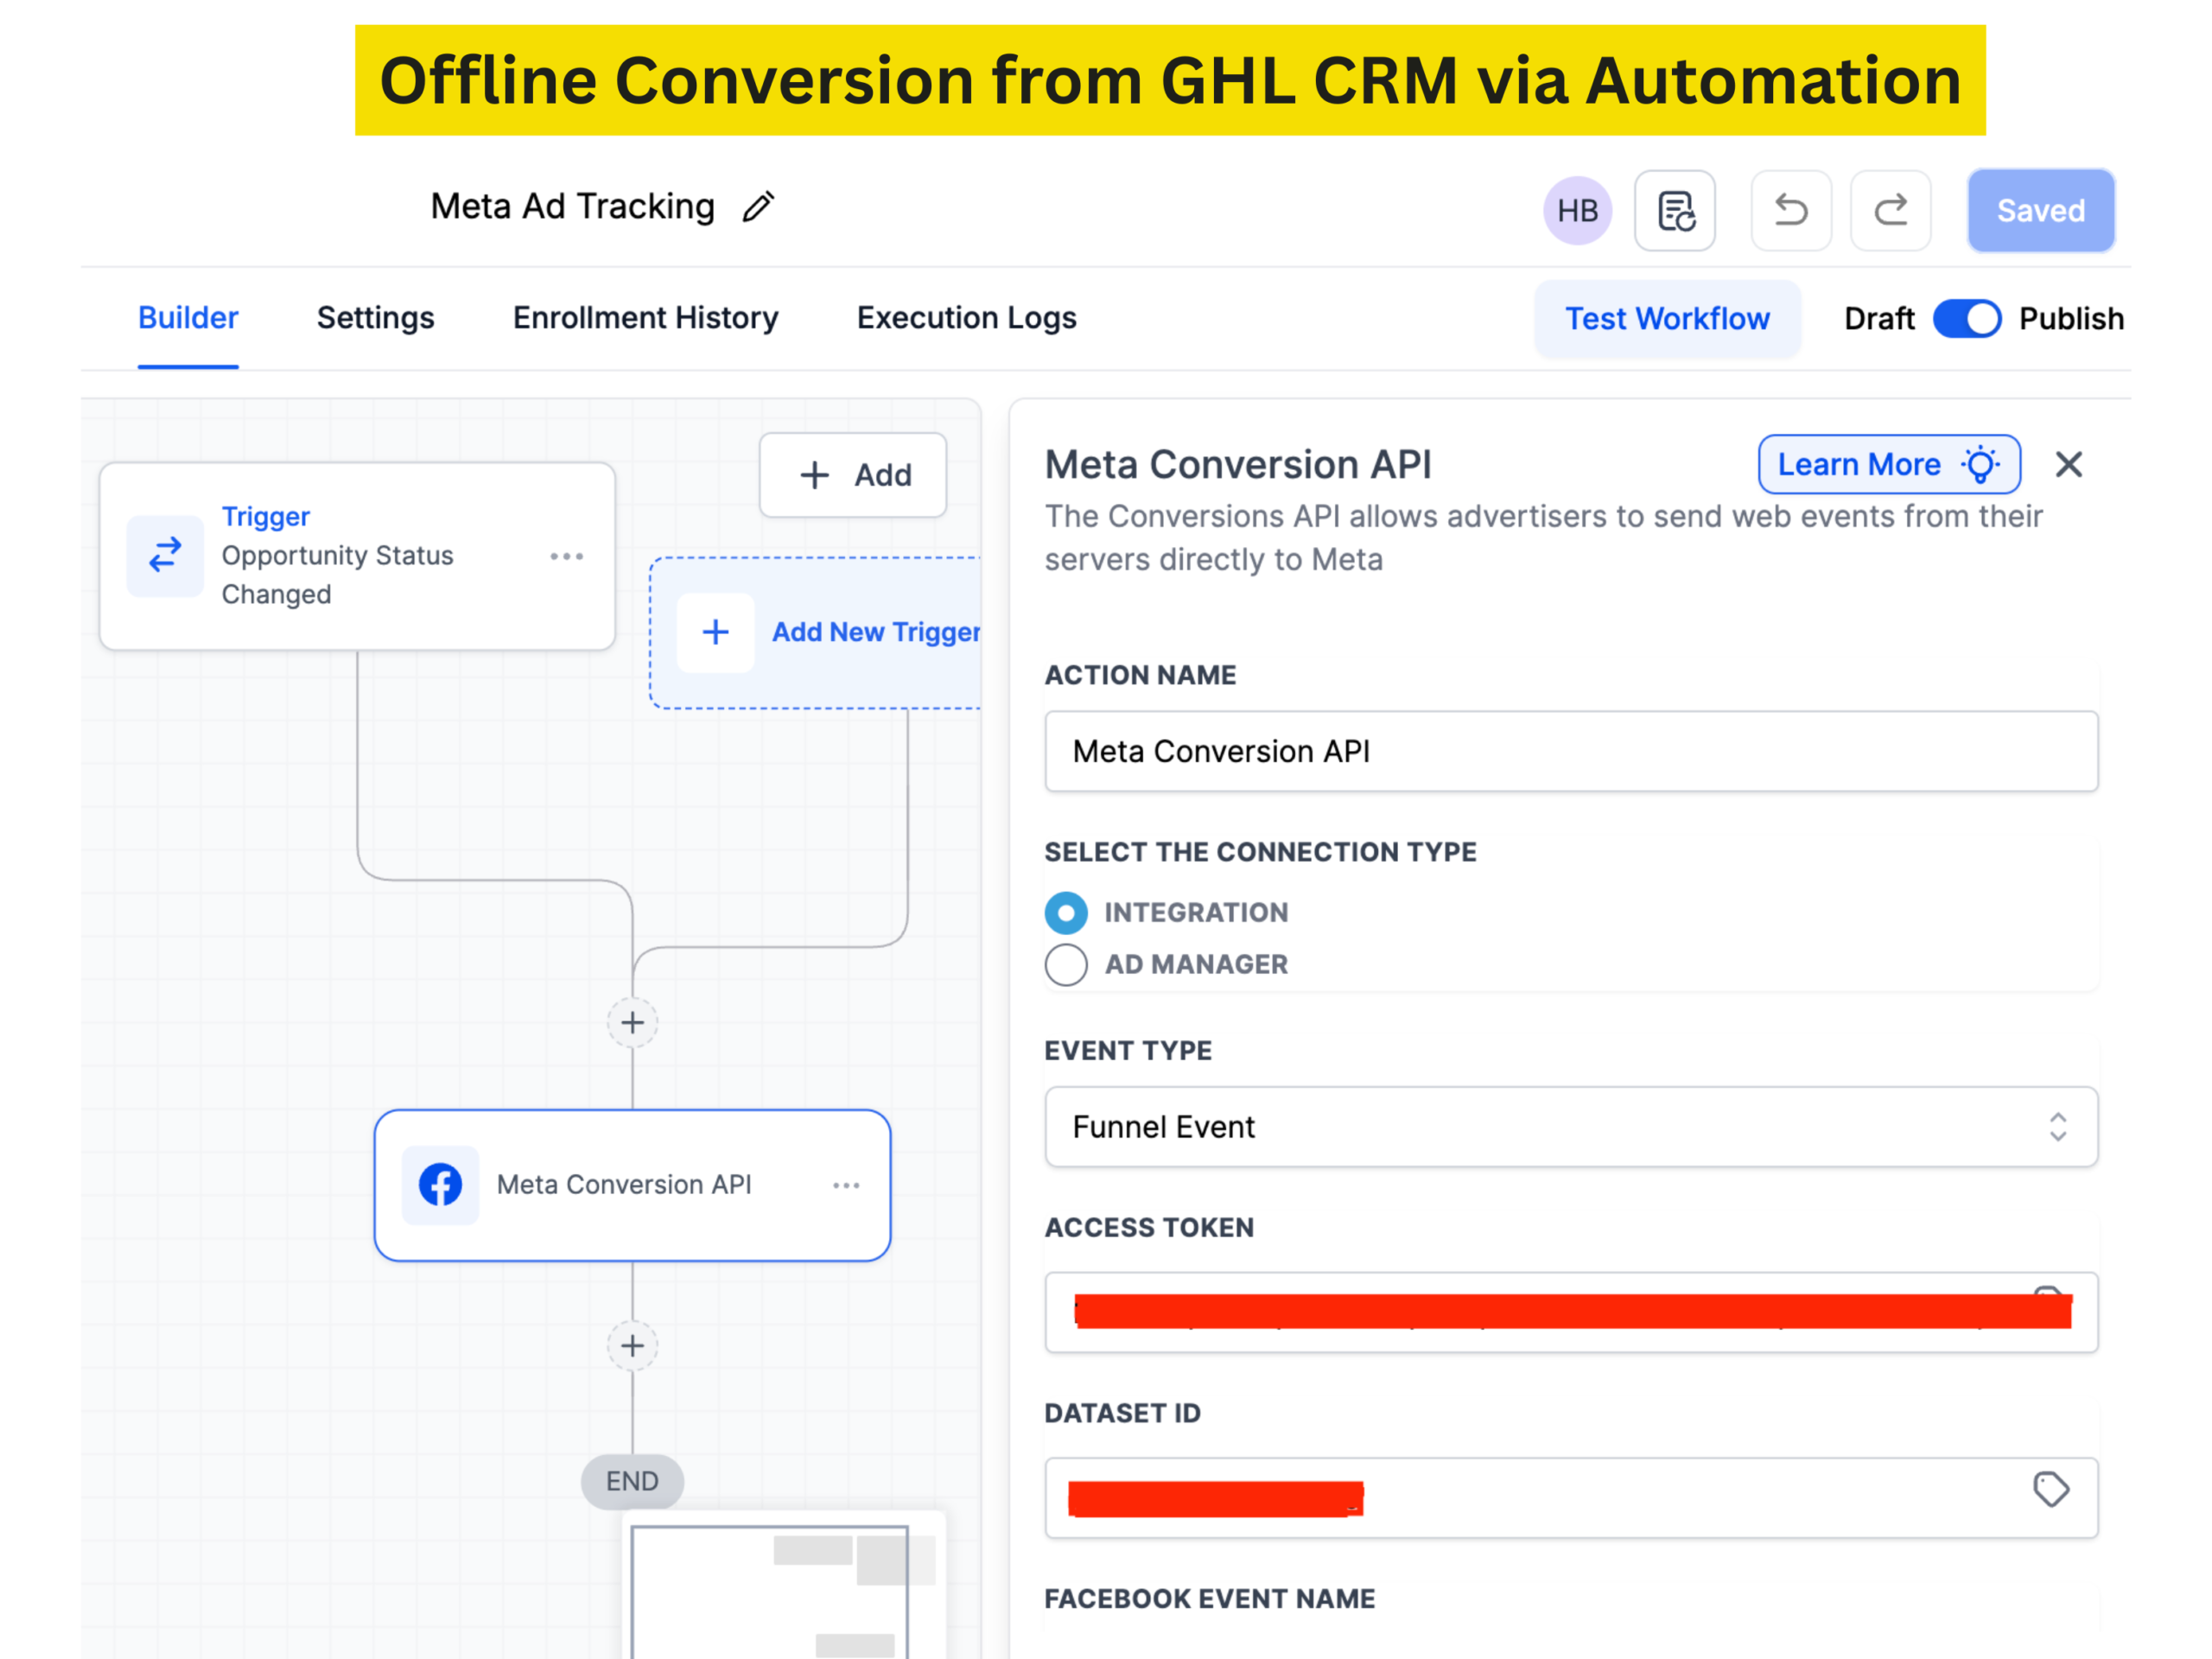Click the Learn More button
The height and width of the screenshot is (1659, 2212).
point(1888,464)
